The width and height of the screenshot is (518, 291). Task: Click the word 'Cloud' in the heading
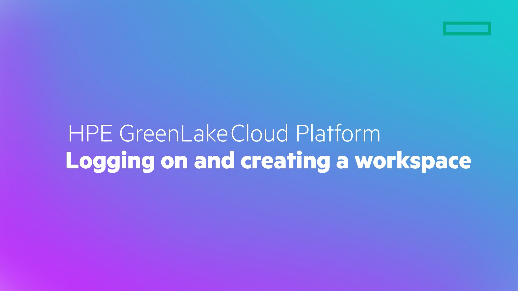pyautogui.click(x=260, y=133)
